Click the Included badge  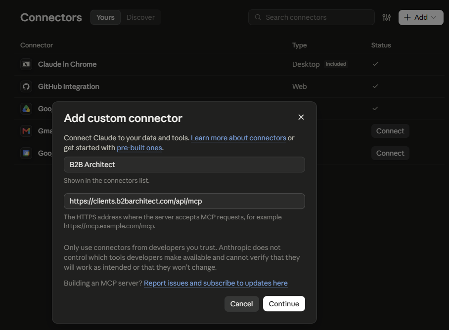point(336,64)
